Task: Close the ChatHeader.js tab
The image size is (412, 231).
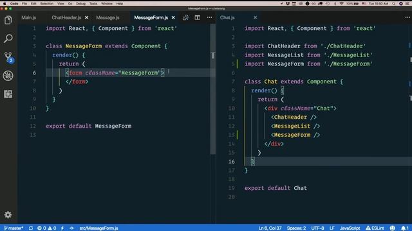Action: [86, 17]
